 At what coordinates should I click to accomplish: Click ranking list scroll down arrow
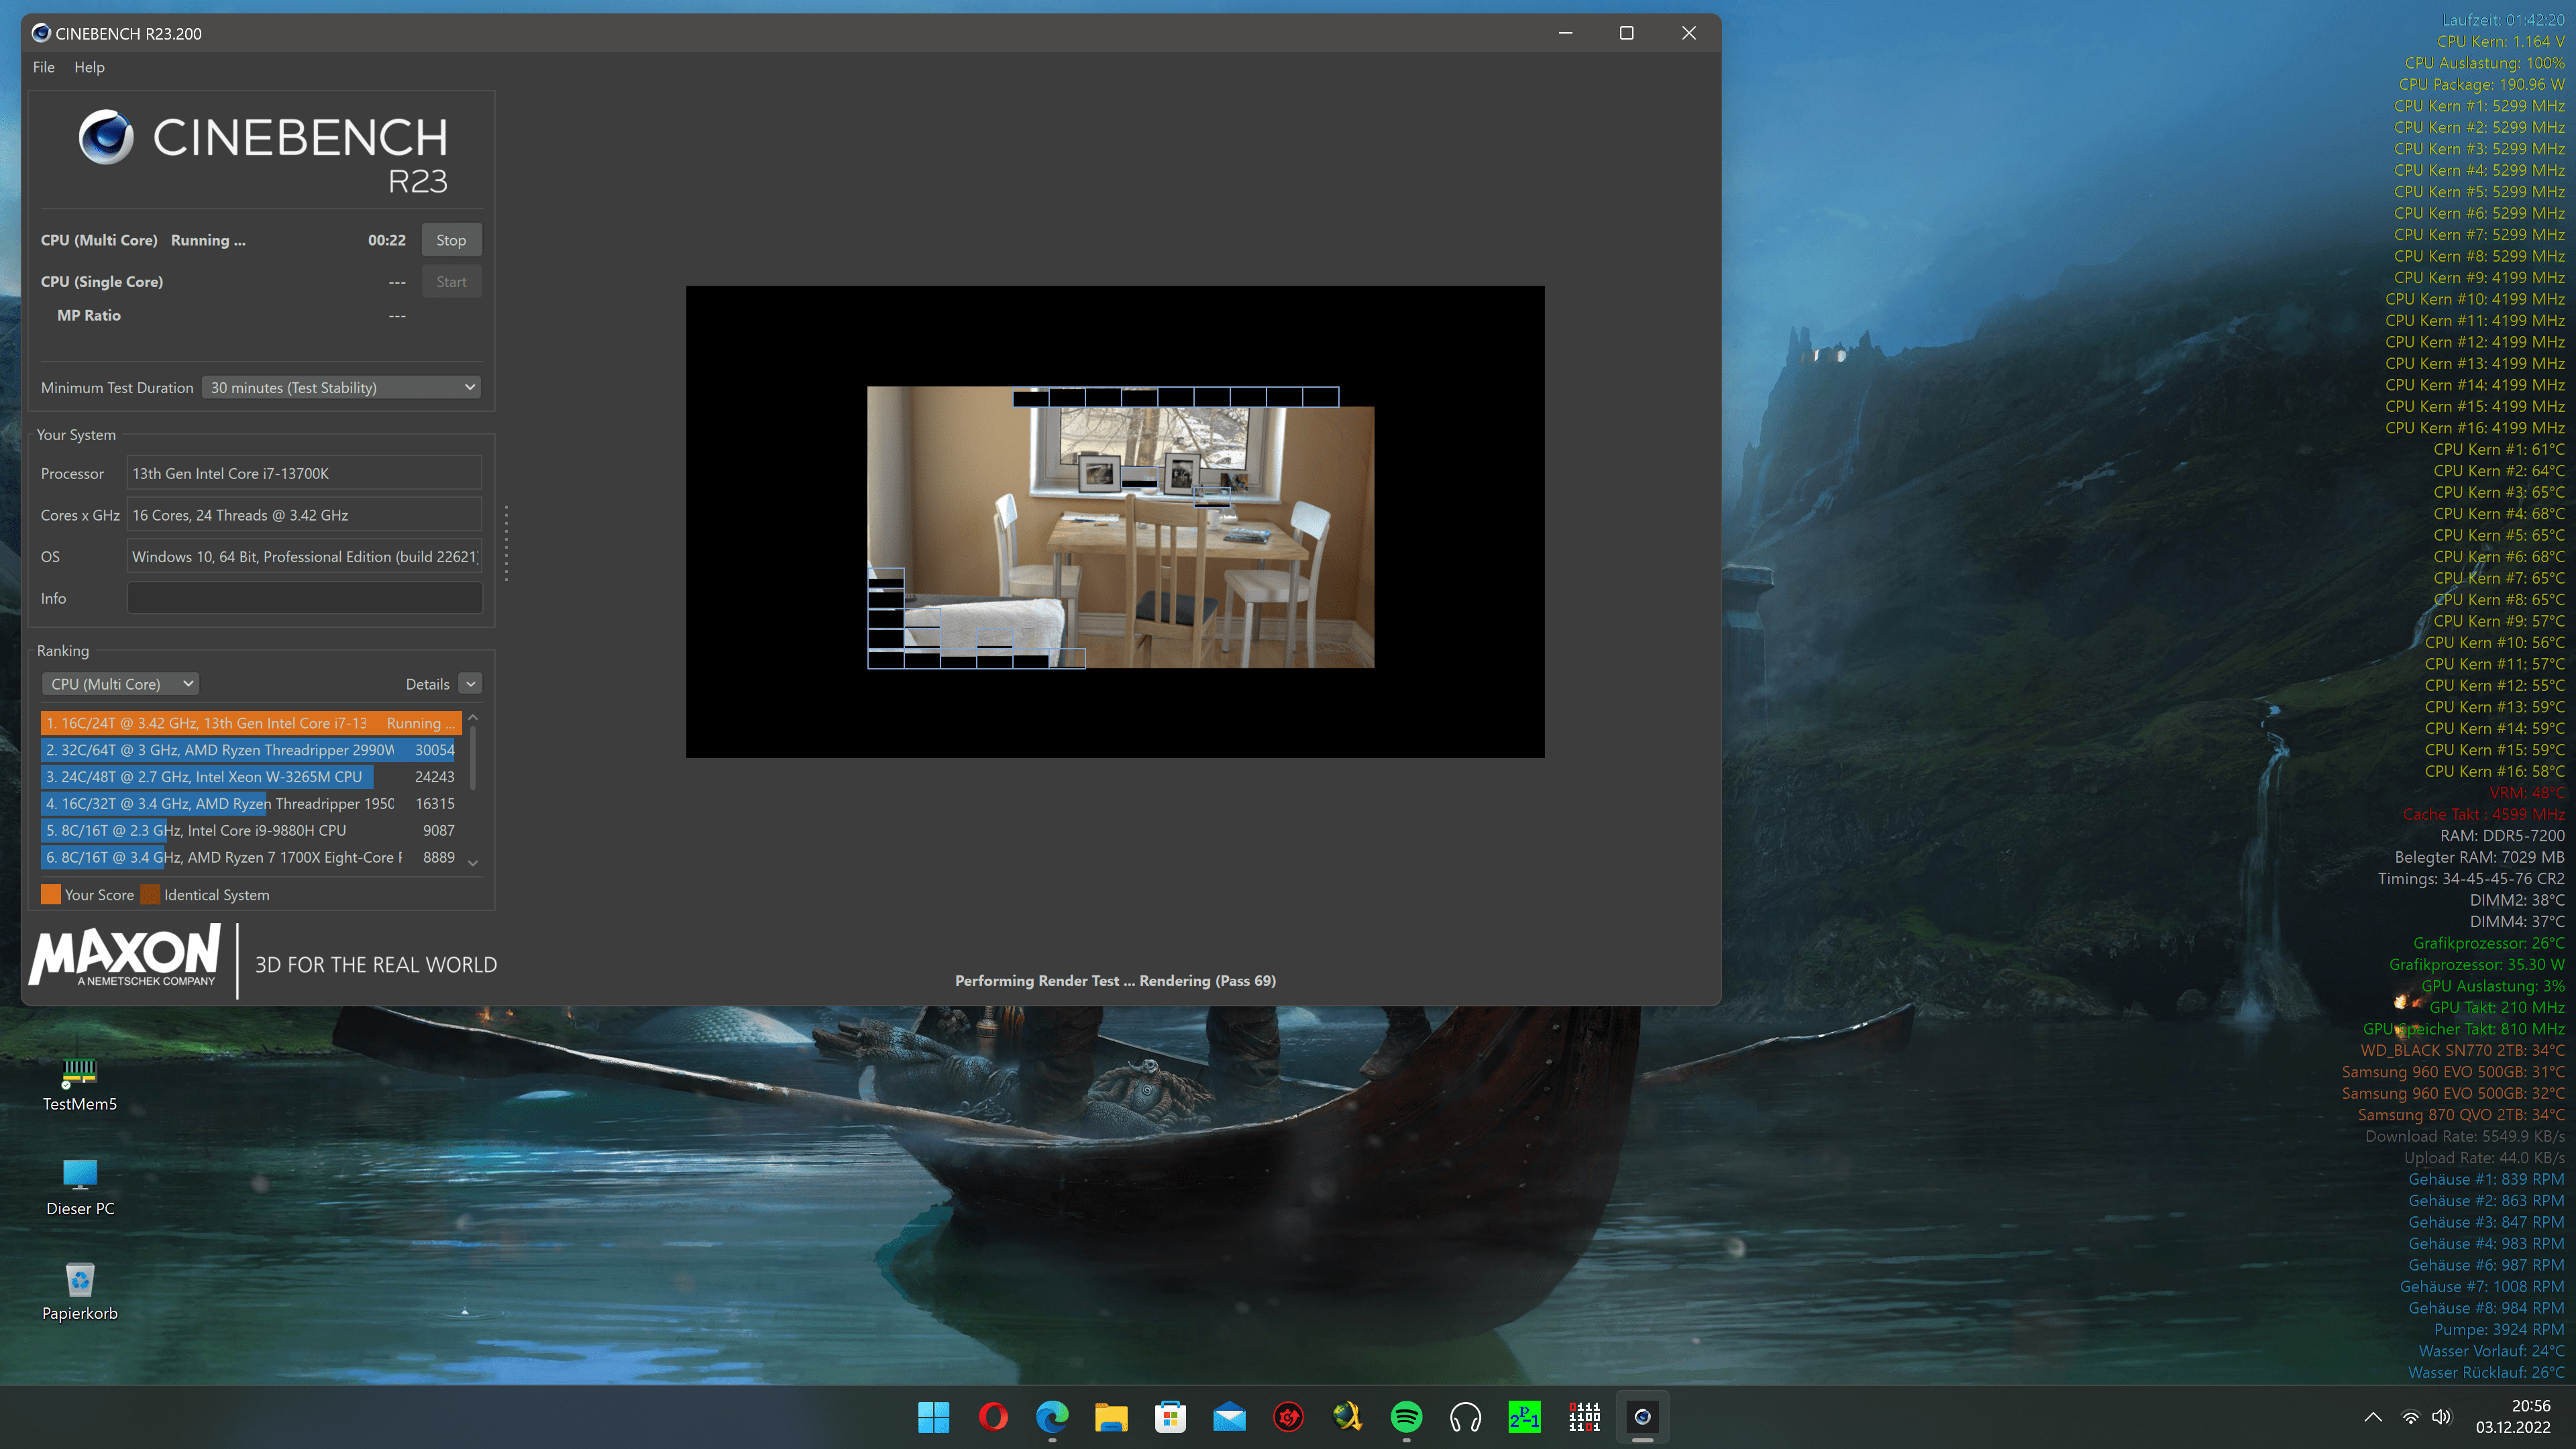pyautogui.click(x=473, y=862)
